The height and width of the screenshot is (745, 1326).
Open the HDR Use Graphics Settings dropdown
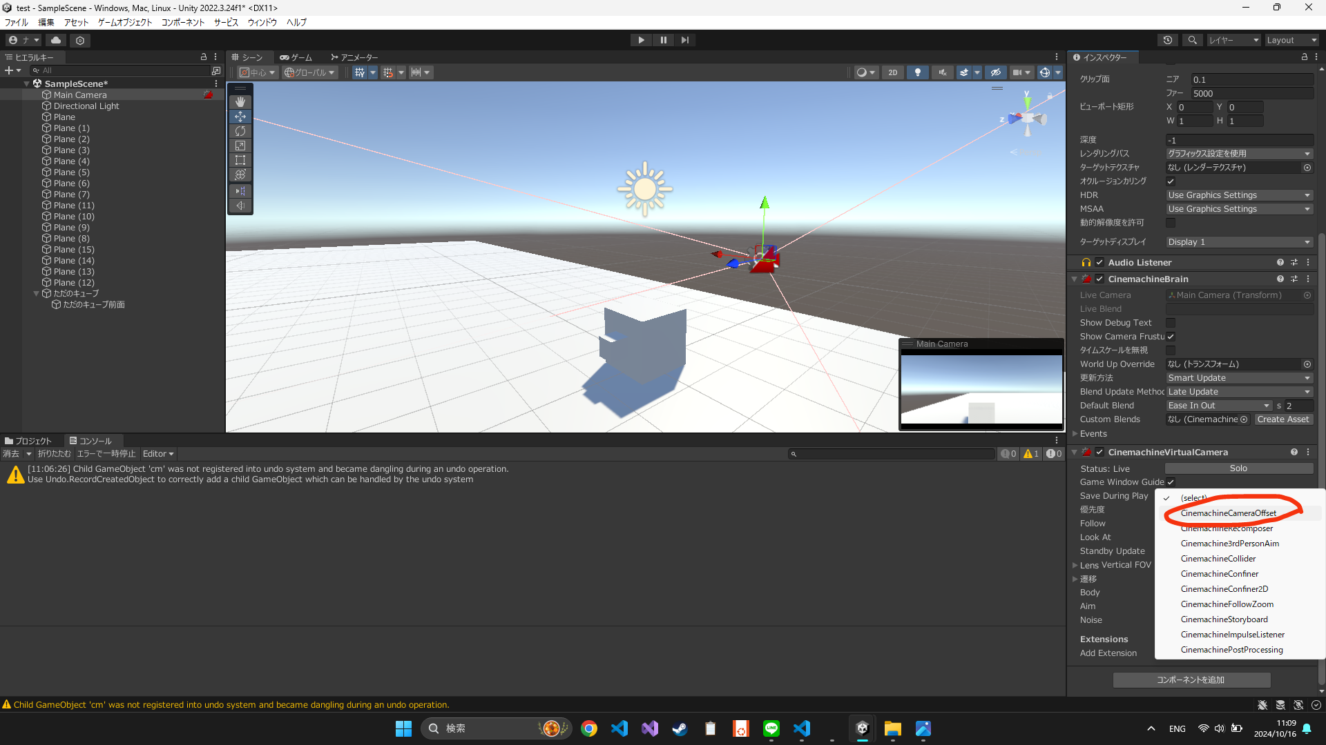[1239, 195]
